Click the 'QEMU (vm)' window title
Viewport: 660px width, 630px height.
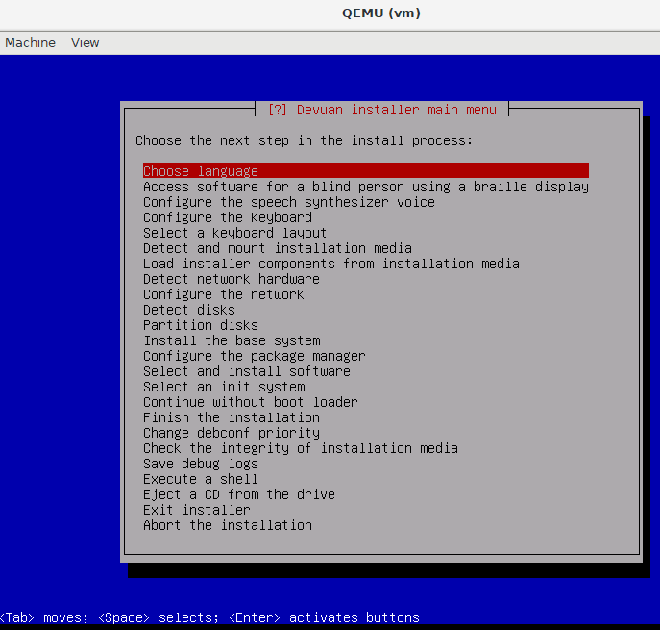click(381, 13)
